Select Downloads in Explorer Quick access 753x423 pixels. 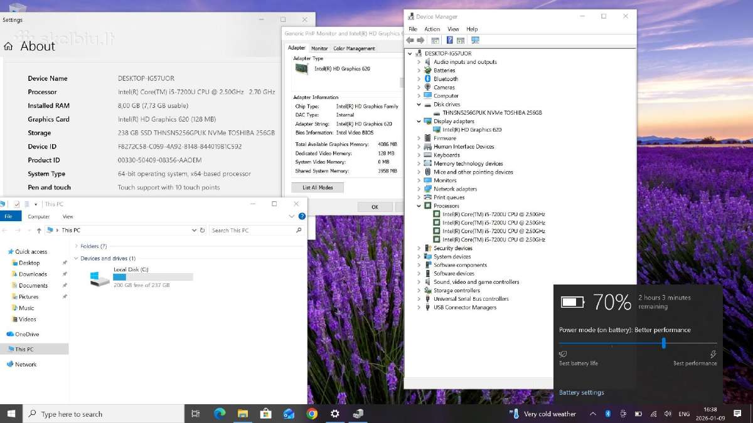[x=33, y=274]
